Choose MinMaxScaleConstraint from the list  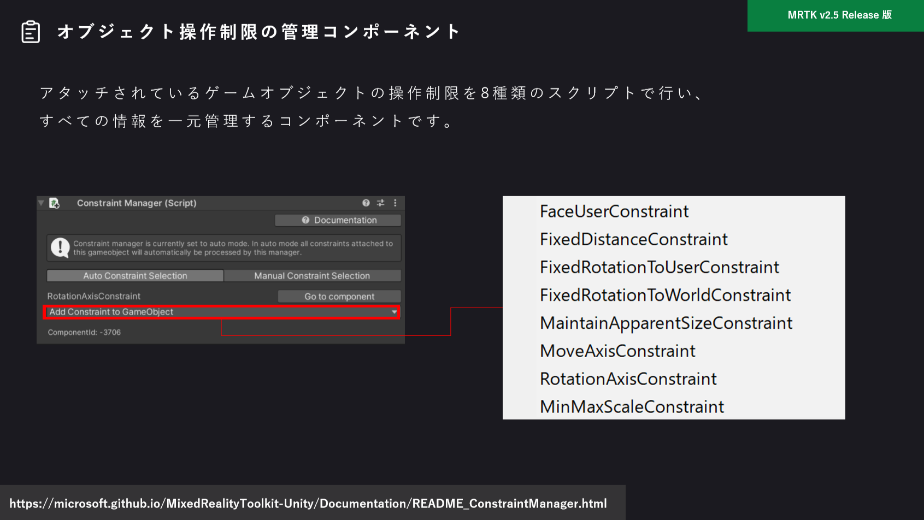(632, 406)
